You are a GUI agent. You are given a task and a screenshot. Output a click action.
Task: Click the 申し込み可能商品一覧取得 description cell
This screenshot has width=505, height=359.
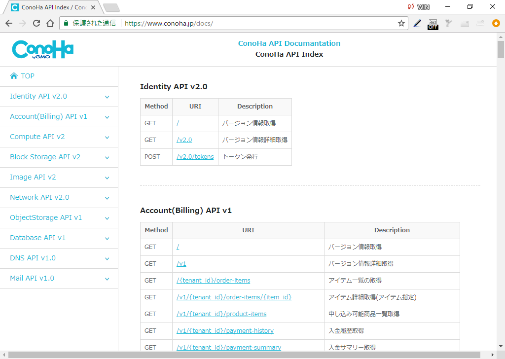pos(392,314)
